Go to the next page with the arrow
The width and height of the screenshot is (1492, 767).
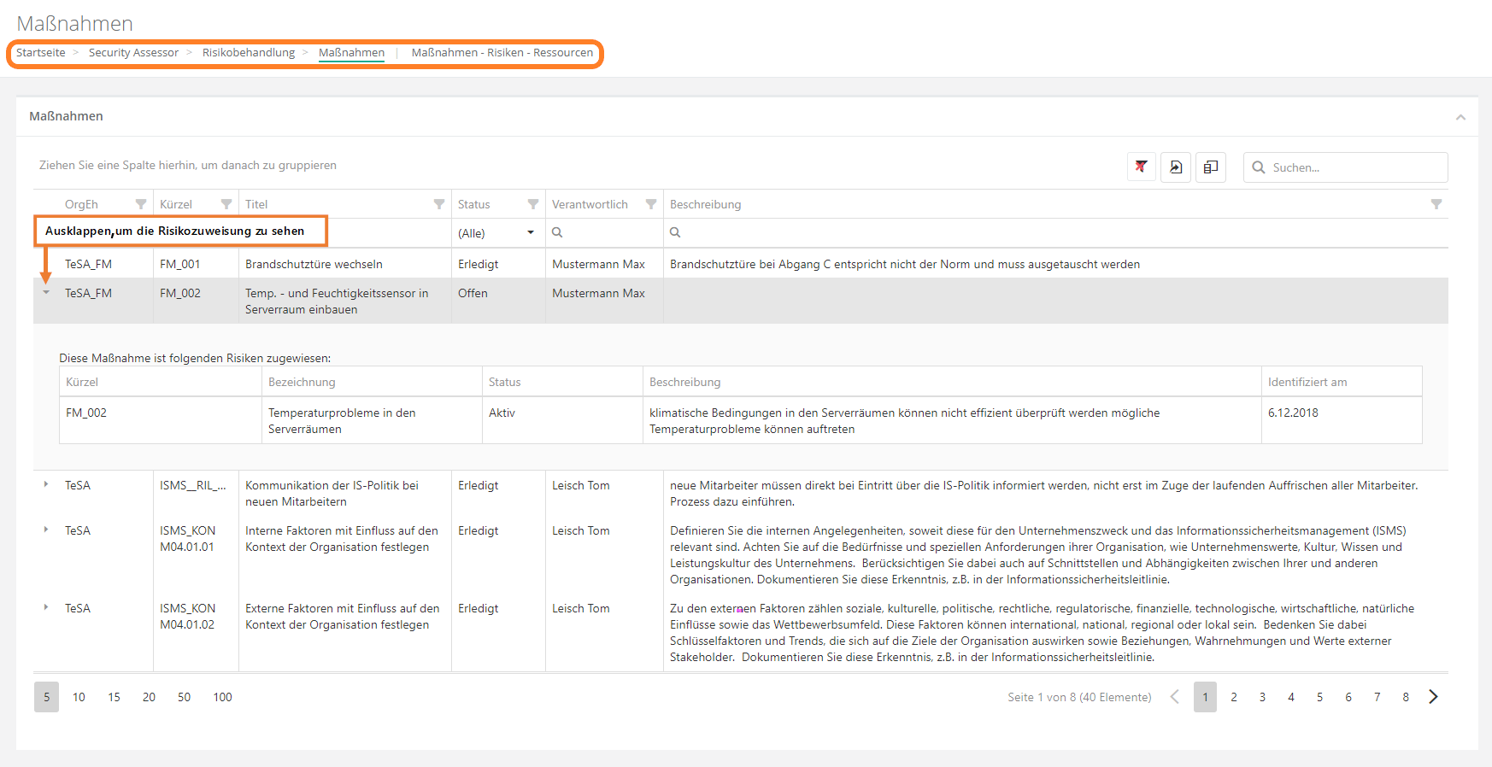(1433, 697)
